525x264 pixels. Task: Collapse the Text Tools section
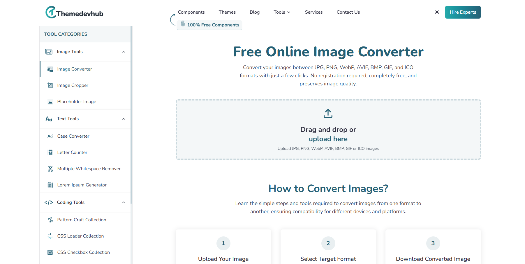point(123,119)
